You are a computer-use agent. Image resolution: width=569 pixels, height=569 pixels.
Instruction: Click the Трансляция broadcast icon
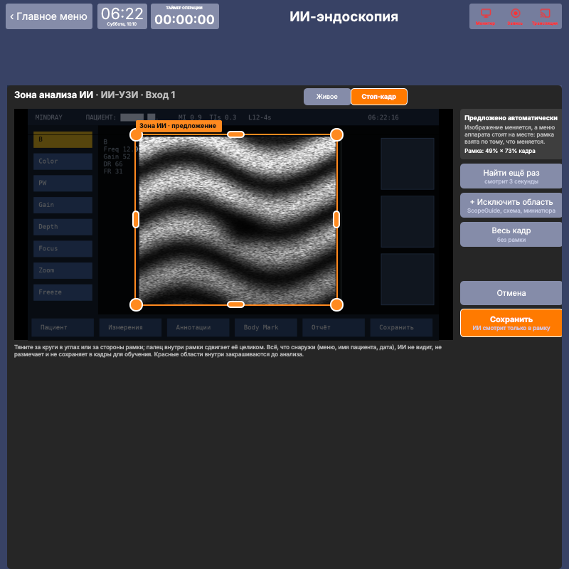[x=545, y=16]
